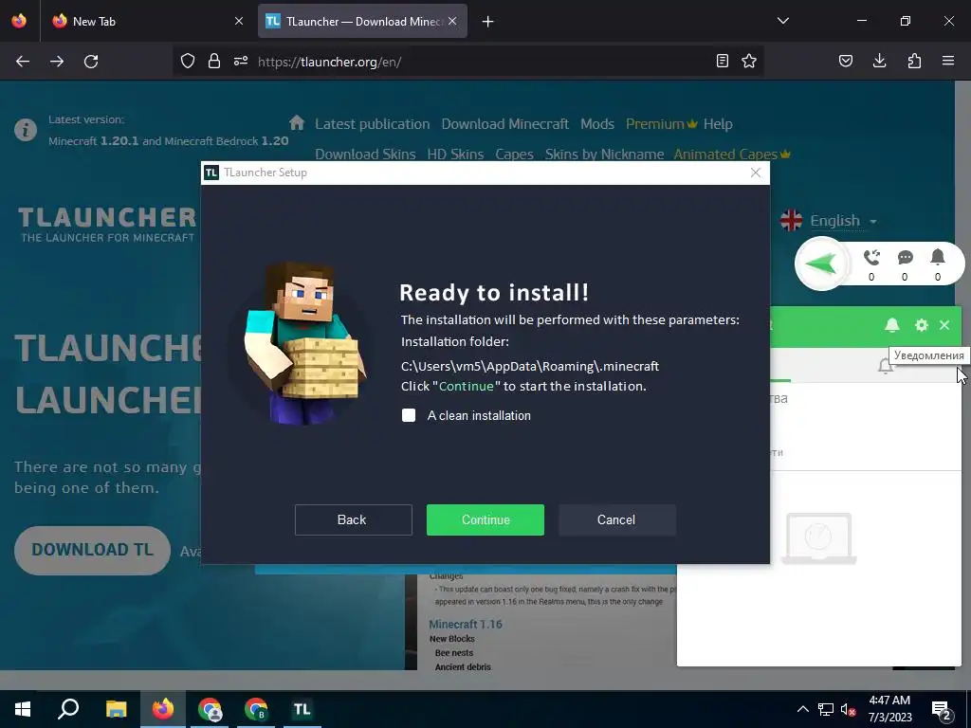Click the DOWNLOAD TL button
The width and height of the screenshot is (971, 728).
click(x=92, y=551)
